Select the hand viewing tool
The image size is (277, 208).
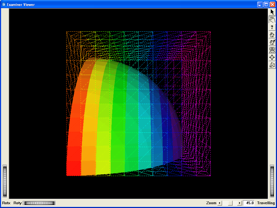point(272,19)
